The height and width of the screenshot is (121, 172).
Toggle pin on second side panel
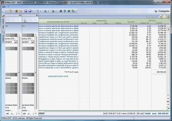37,15
